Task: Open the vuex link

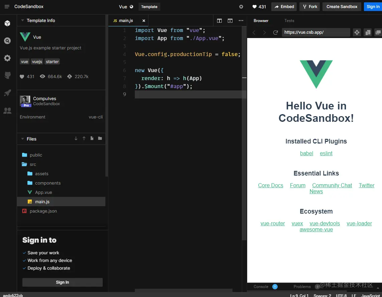Action: [x=297, y=223]
